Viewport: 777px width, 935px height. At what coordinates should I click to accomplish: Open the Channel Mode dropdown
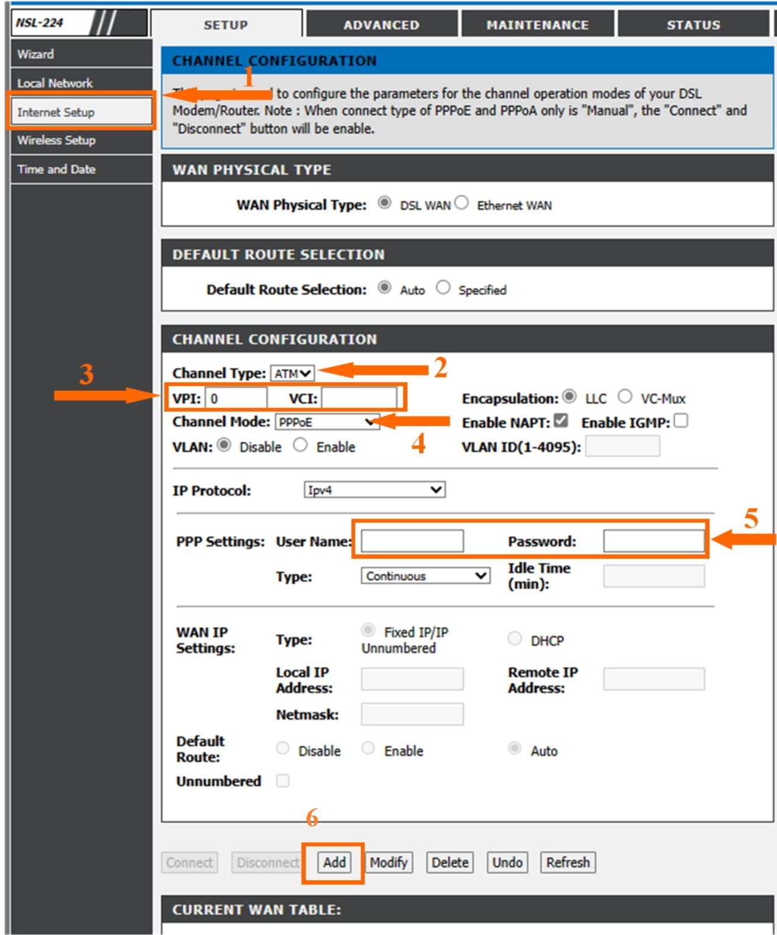click(x=327, y=422)
